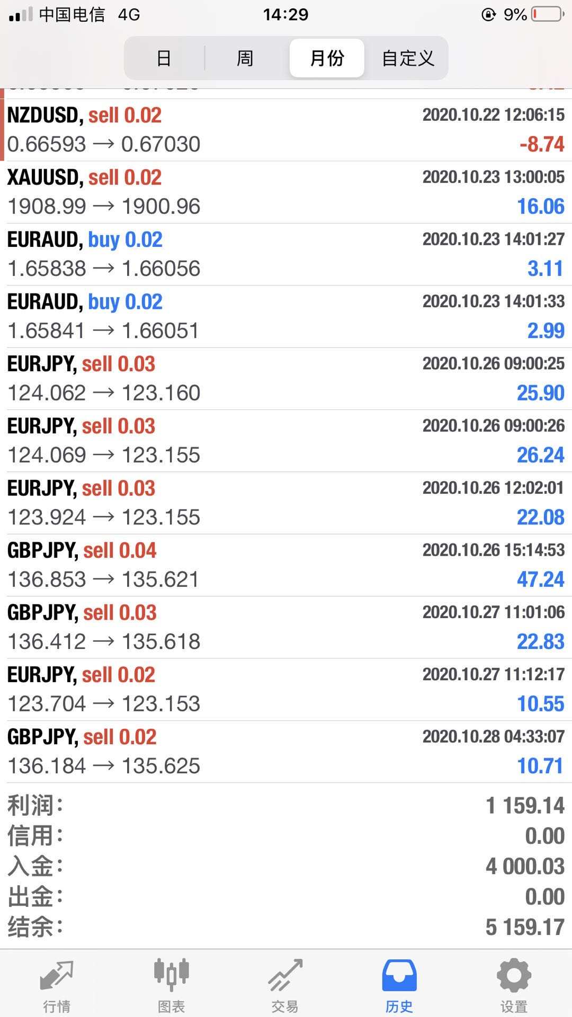The height and width of the screenshot is (1017, 572).
Task: Tap GBPJPY trade dated 2020.10.28
Action: [x=286, y=751]
